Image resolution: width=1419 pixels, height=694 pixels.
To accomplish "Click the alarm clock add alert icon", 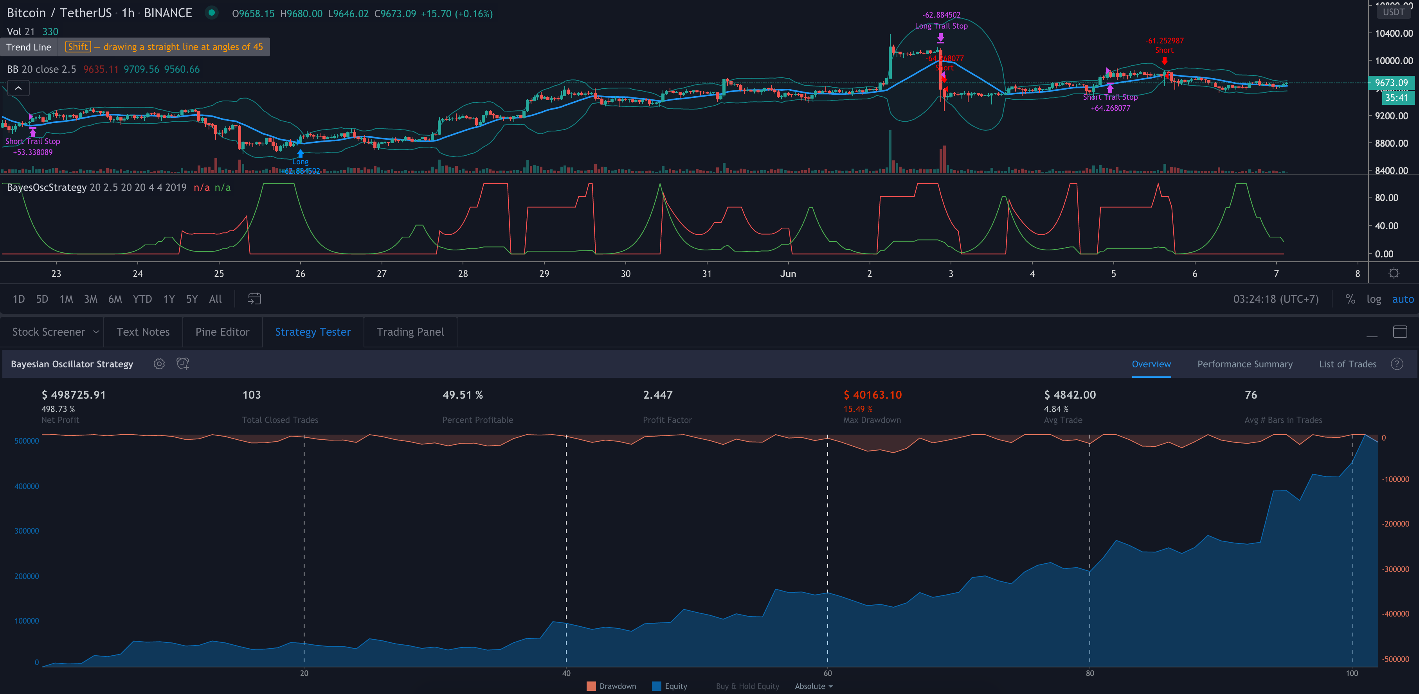I will coord(183,364).
